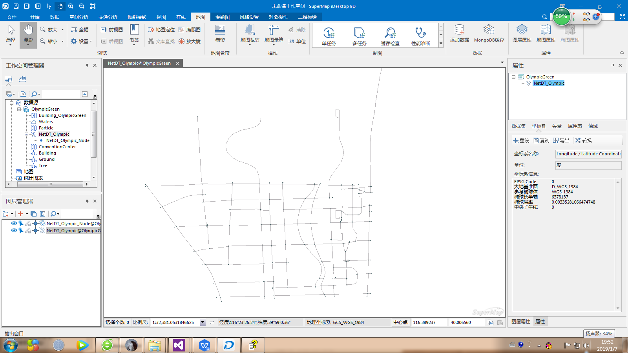
Task: Open the 开始 ribbon tab
Action: point(35,17)
